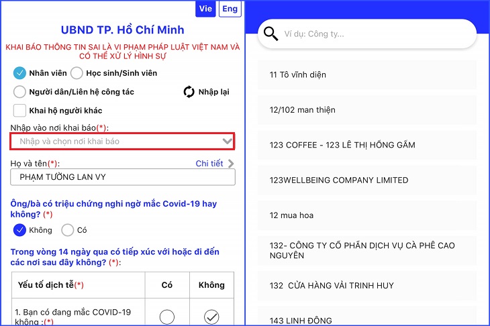Switch language to Vie tab
The width and height of the screenshot is (490, 326).
[205, 9]
